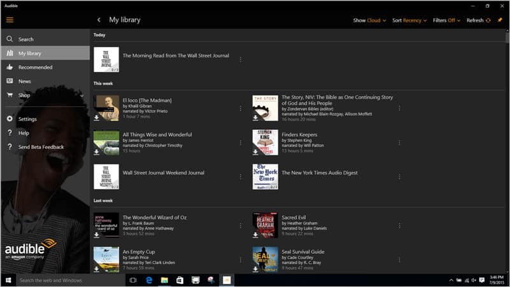
Task: Click the Search the web and Windows box
Action: [x=70, y=280]
